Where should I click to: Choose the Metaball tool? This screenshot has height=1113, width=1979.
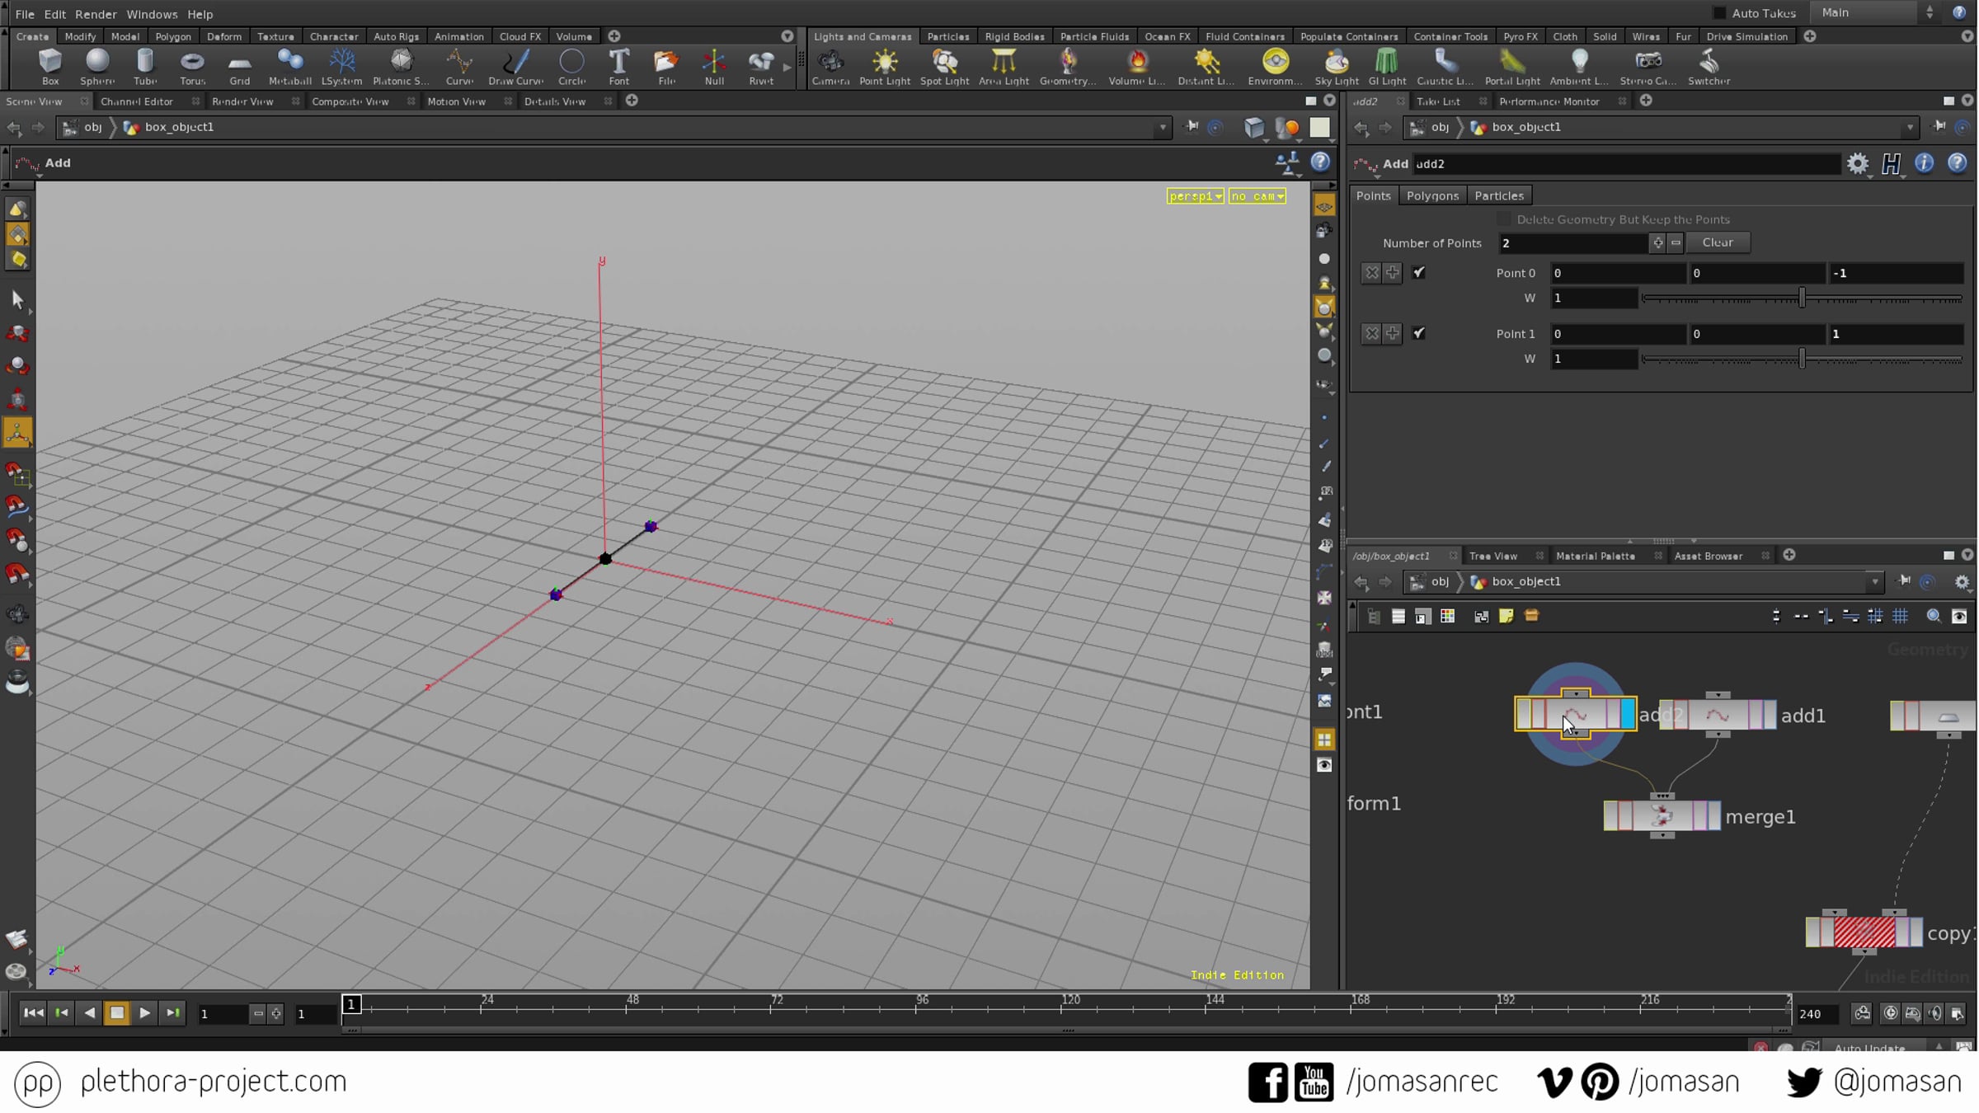(290, 66)
